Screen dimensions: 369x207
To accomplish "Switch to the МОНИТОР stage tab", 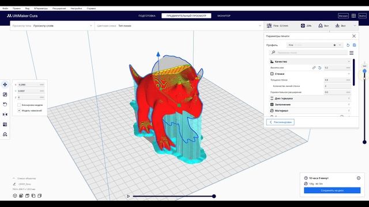I will pos(224,16).
